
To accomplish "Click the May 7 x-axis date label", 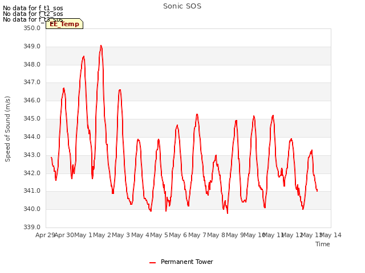I will click(x=197, y=235).
